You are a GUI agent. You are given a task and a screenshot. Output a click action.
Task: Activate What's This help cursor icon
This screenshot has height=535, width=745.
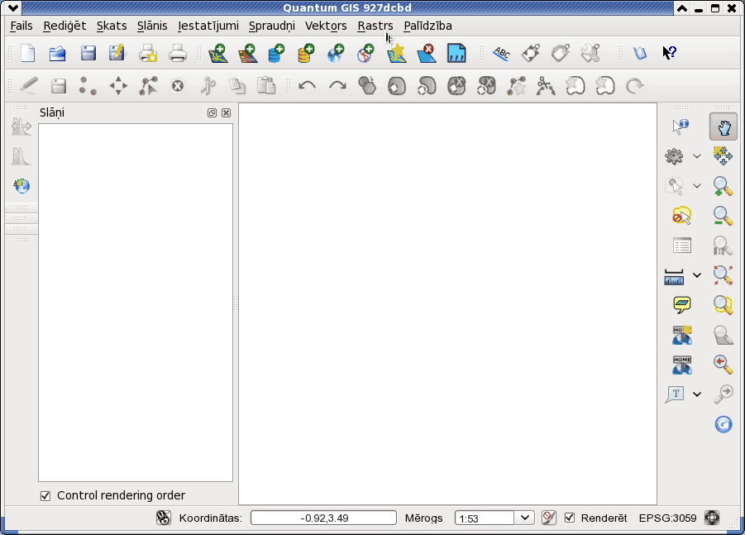point(670,52)
